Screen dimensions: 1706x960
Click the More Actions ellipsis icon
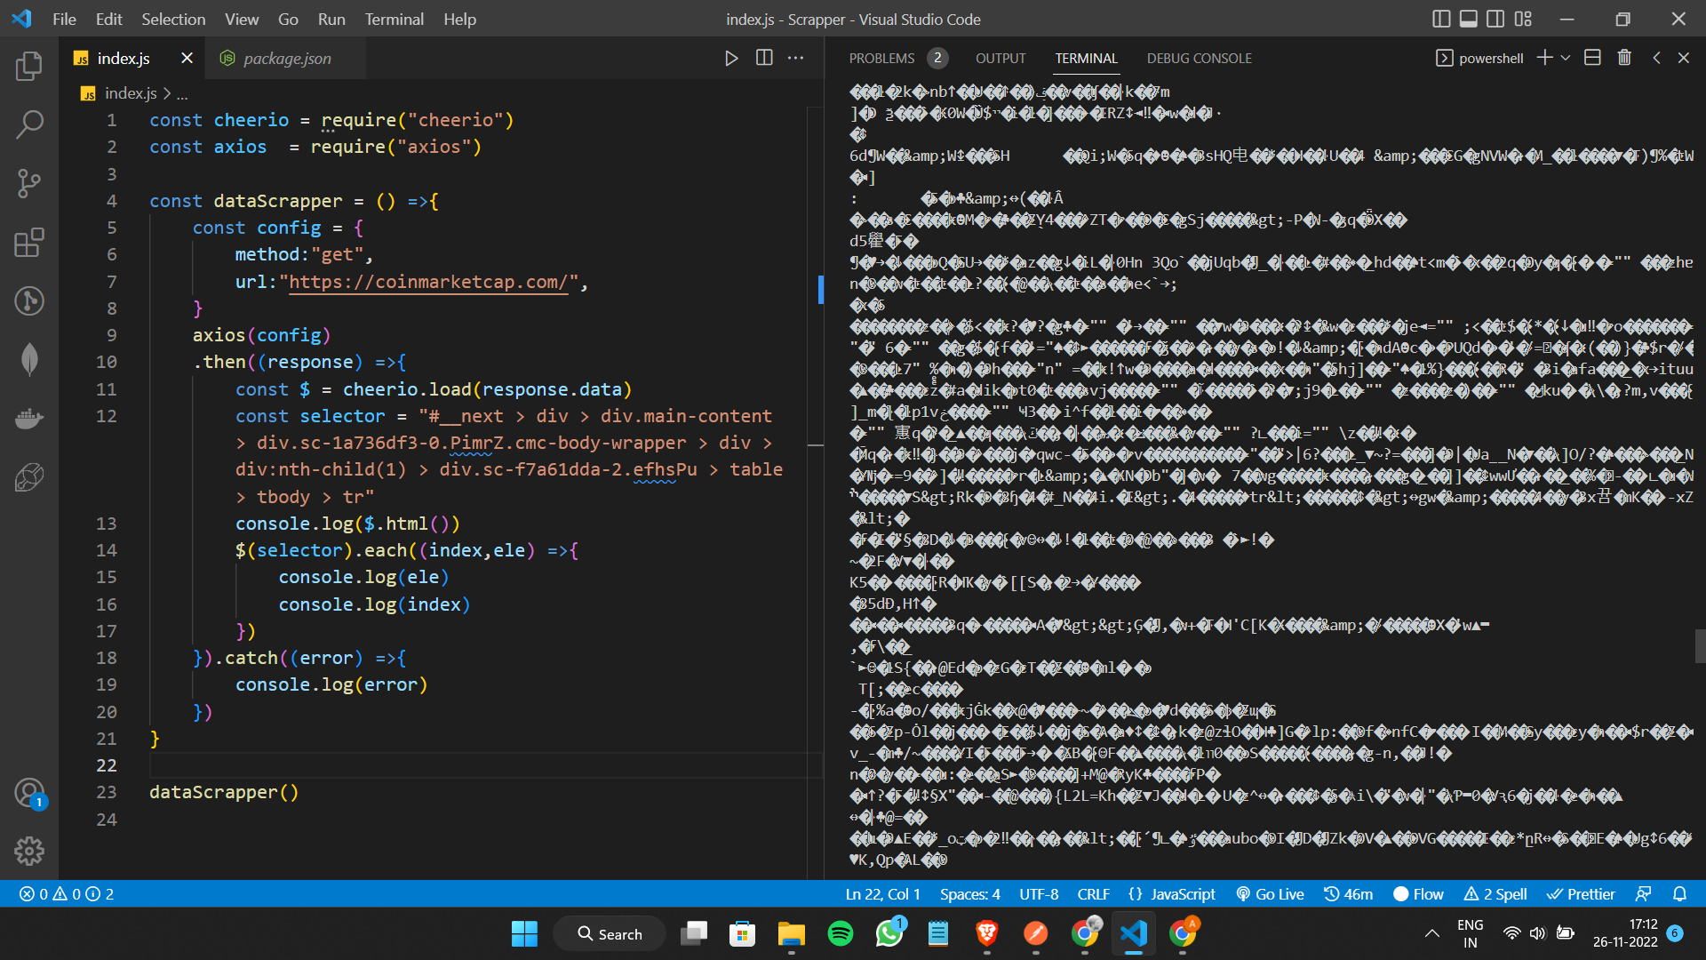coord(795,58)
